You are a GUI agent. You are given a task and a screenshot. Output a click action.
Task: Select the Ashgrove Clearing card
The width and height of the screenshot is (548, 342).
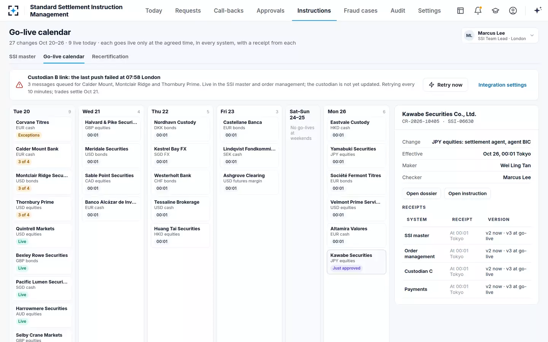(250, 182)
